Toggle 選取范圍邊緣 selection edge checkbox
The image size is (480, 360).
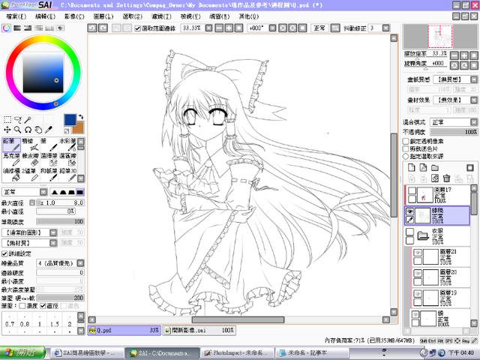coord(137,28)
